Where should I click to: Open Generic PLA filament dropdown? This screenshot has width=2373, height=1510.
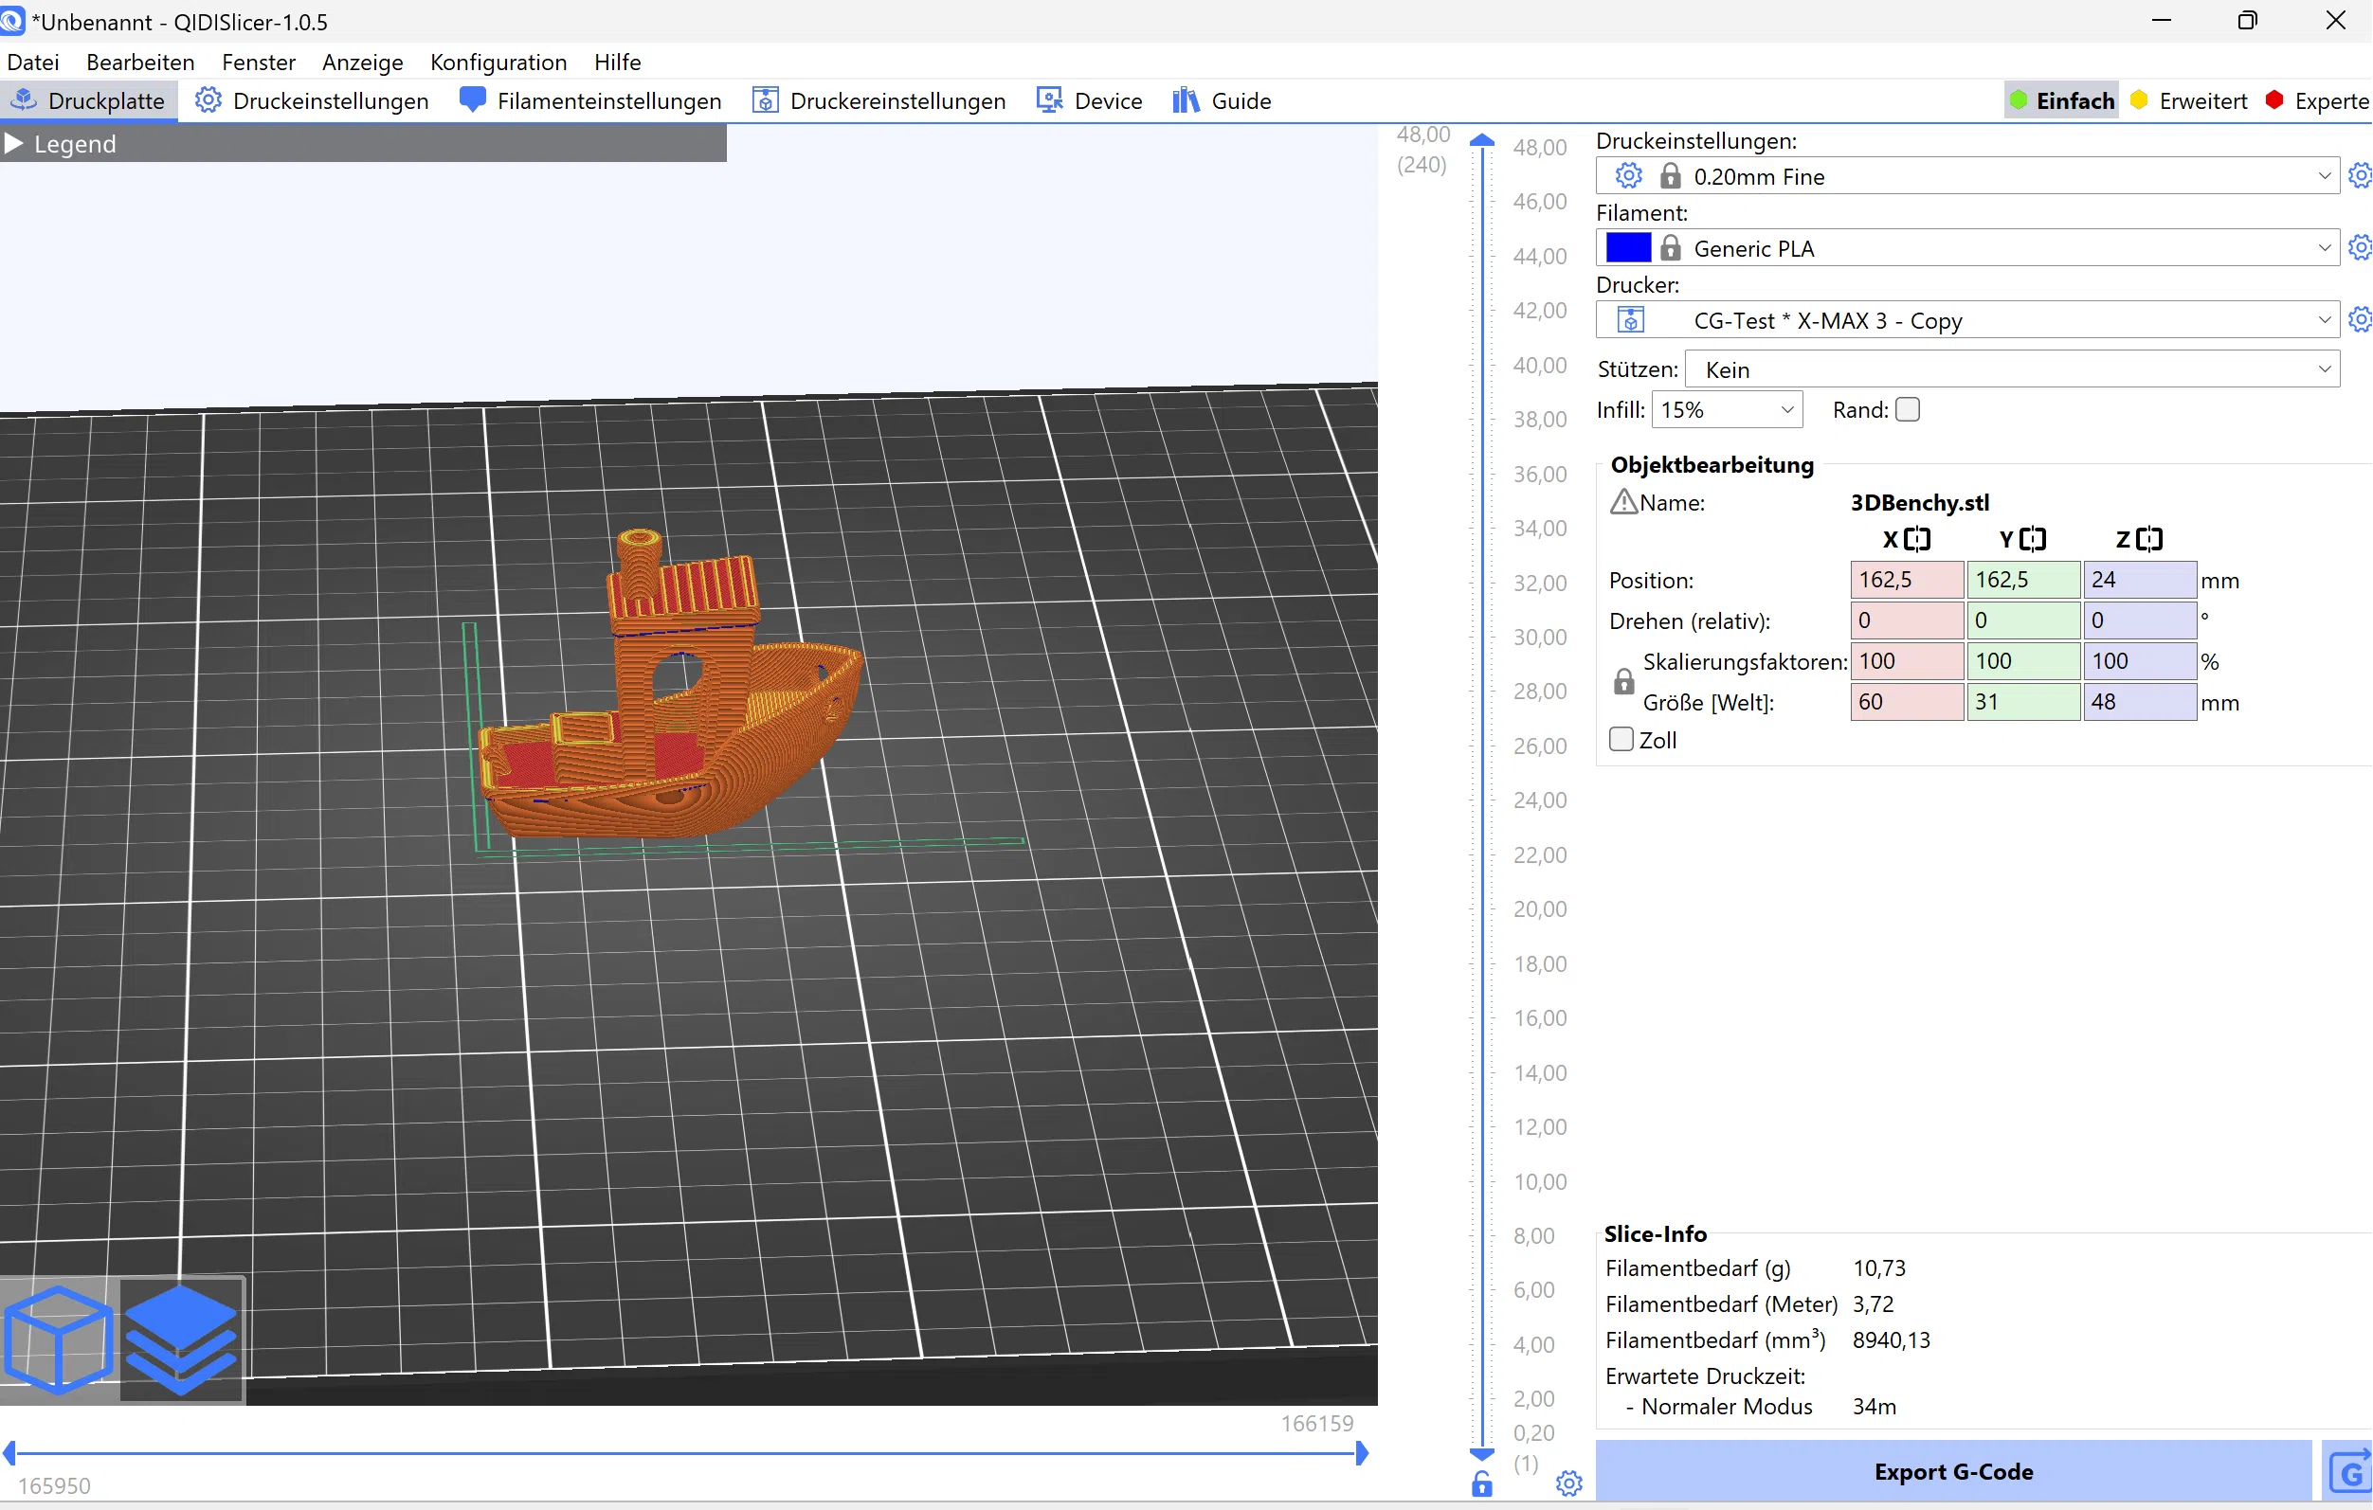[1967, 248]
